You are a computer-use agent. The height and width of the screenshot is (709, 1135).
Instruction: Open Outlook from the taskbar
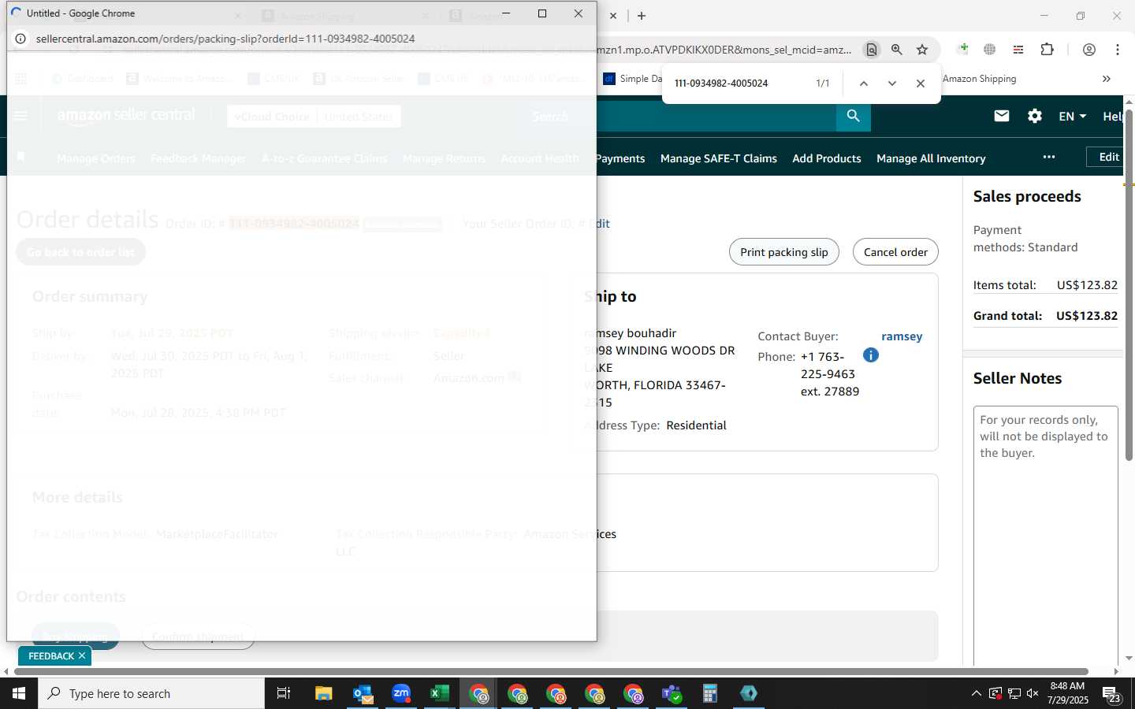coord(363,693)
